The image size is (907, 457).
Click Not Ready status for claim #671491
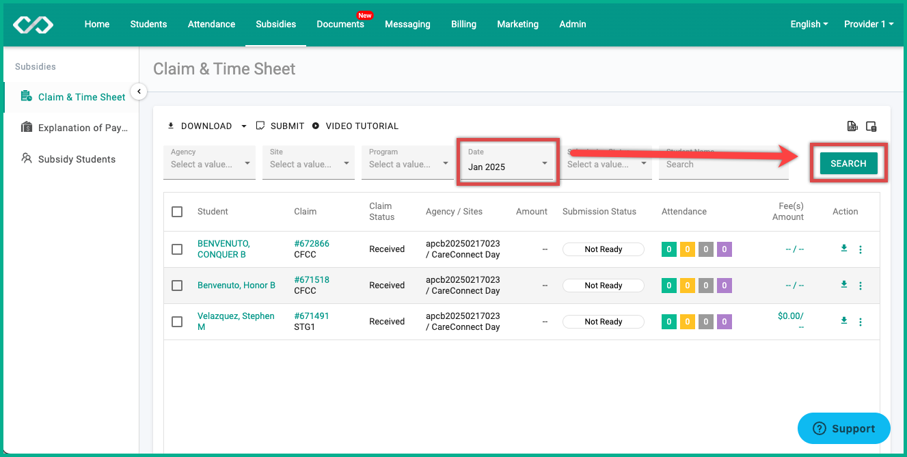604,322
